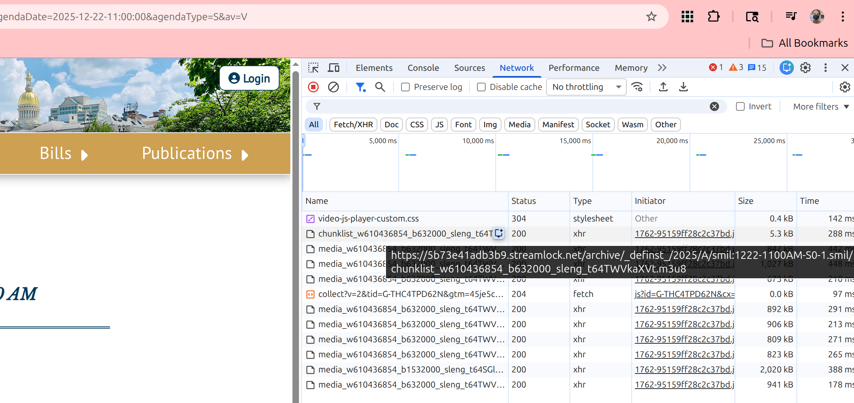
Task: Open the Performance tab
Action: (574, 68)
